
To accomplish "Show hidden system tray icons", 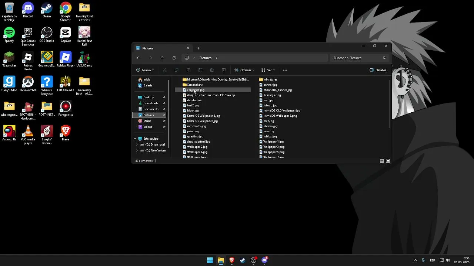I will click(x=415, y=260).
